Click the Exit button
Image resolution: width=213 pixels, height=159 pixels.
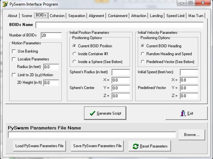[186, 113]
